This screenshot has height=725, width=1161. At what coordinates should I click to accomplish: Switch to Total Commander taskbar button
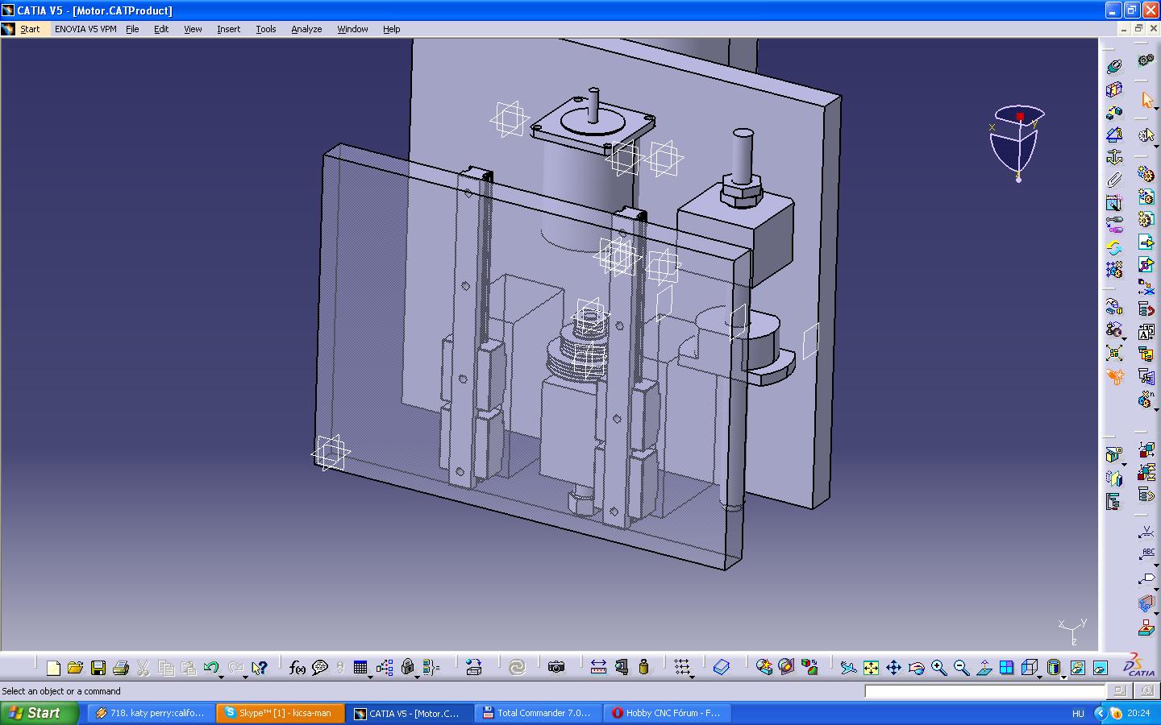coord(537,713)
